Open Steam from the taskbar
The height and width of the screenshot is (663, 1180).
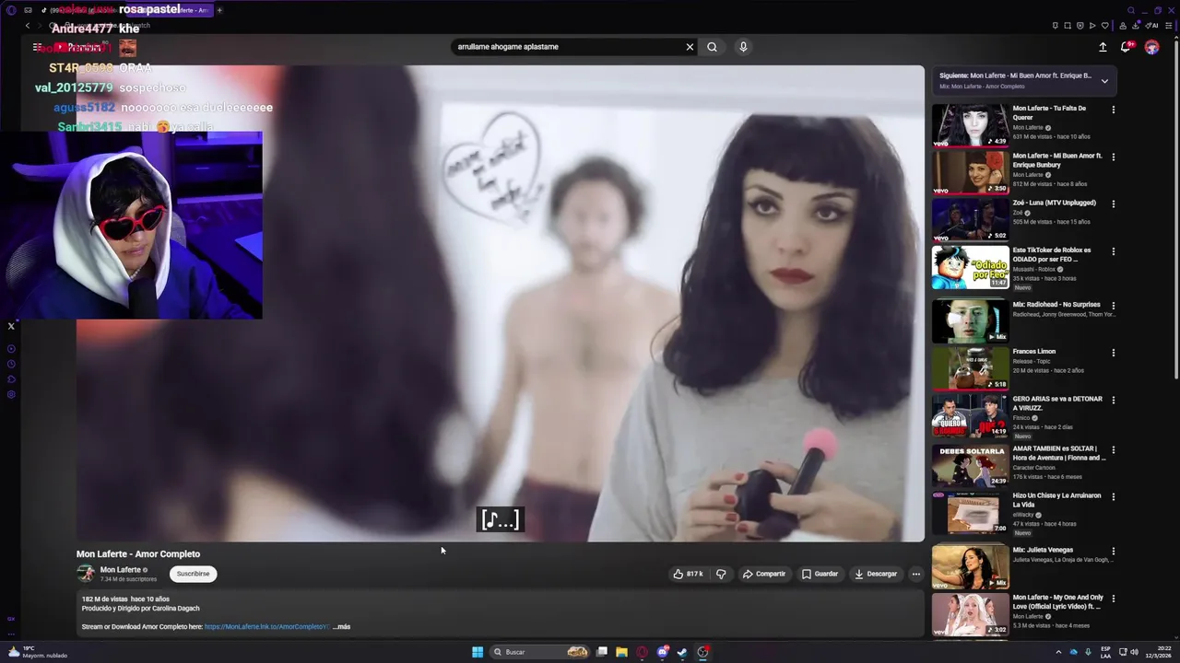682,652
